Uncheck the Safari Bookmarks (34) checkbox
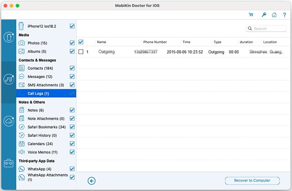292x191 pixels. pos(72,127)
